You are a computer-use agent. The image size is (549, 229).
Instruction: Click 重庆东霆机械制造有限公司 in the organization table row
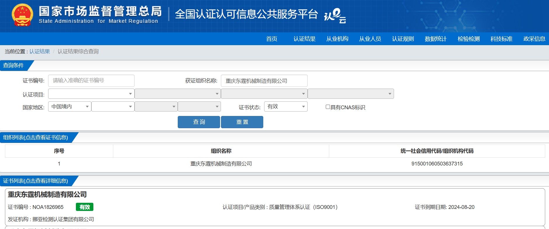click(x=221, y=164)
